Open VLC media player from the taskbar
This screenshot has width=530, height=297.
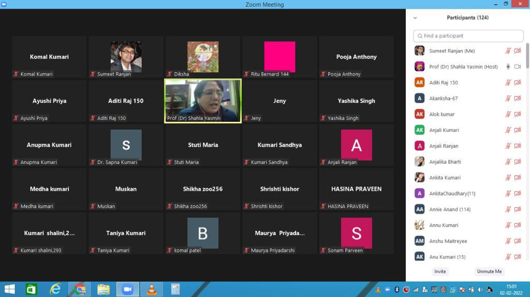[152, 289]
